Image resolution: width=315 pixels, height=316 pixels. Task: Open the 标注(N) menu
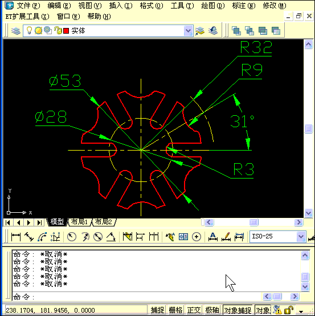(x=244, y=6)
